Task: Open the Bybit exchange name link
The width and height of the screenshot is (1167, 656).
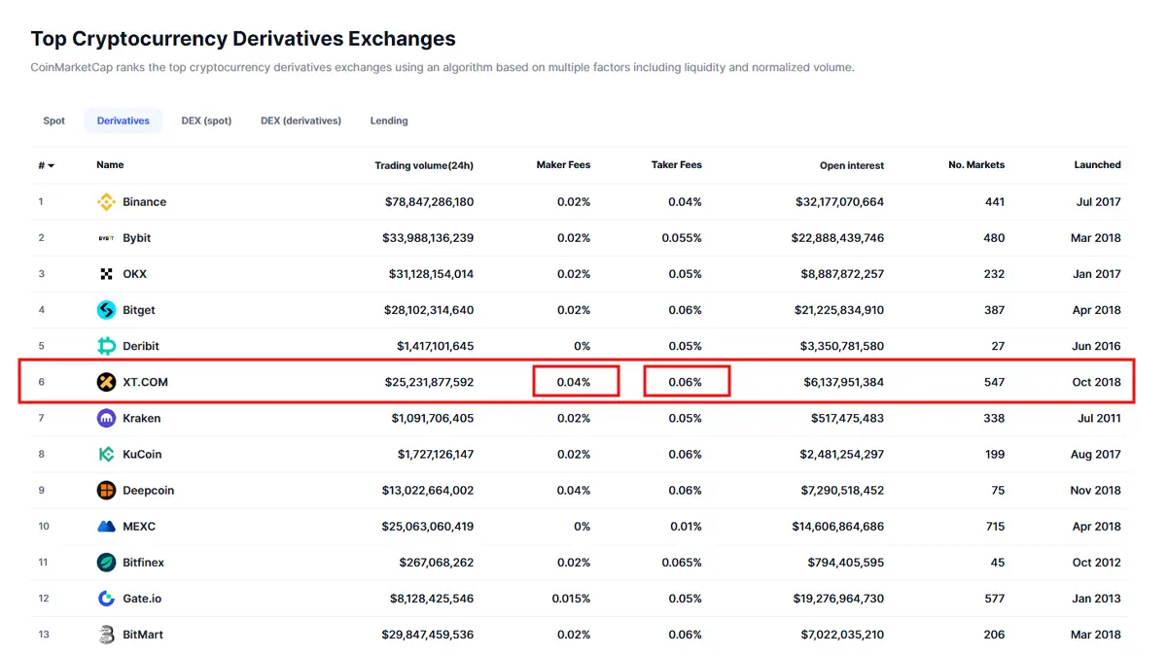Action: point(137,238)
